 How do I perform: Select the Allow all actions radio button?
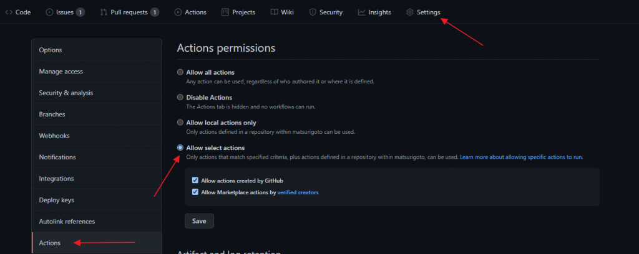coord(180,72)
